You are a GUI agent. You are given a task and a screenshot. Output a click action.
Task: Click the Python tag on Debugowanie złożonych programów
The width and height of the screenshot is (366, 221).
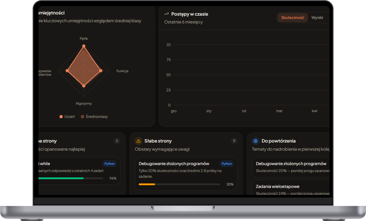227,164
